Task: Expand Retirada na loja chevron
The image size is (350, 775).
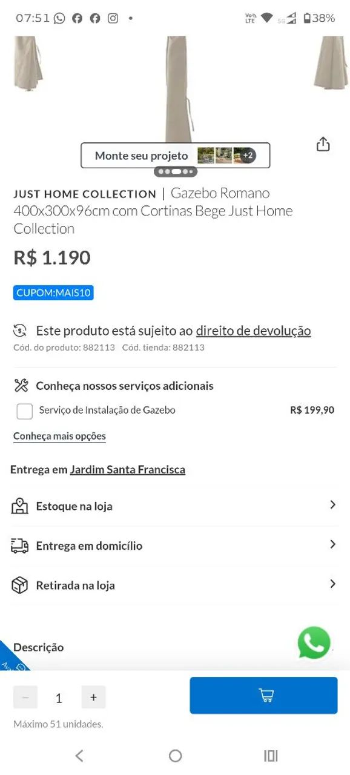Action: click(332, 584)
